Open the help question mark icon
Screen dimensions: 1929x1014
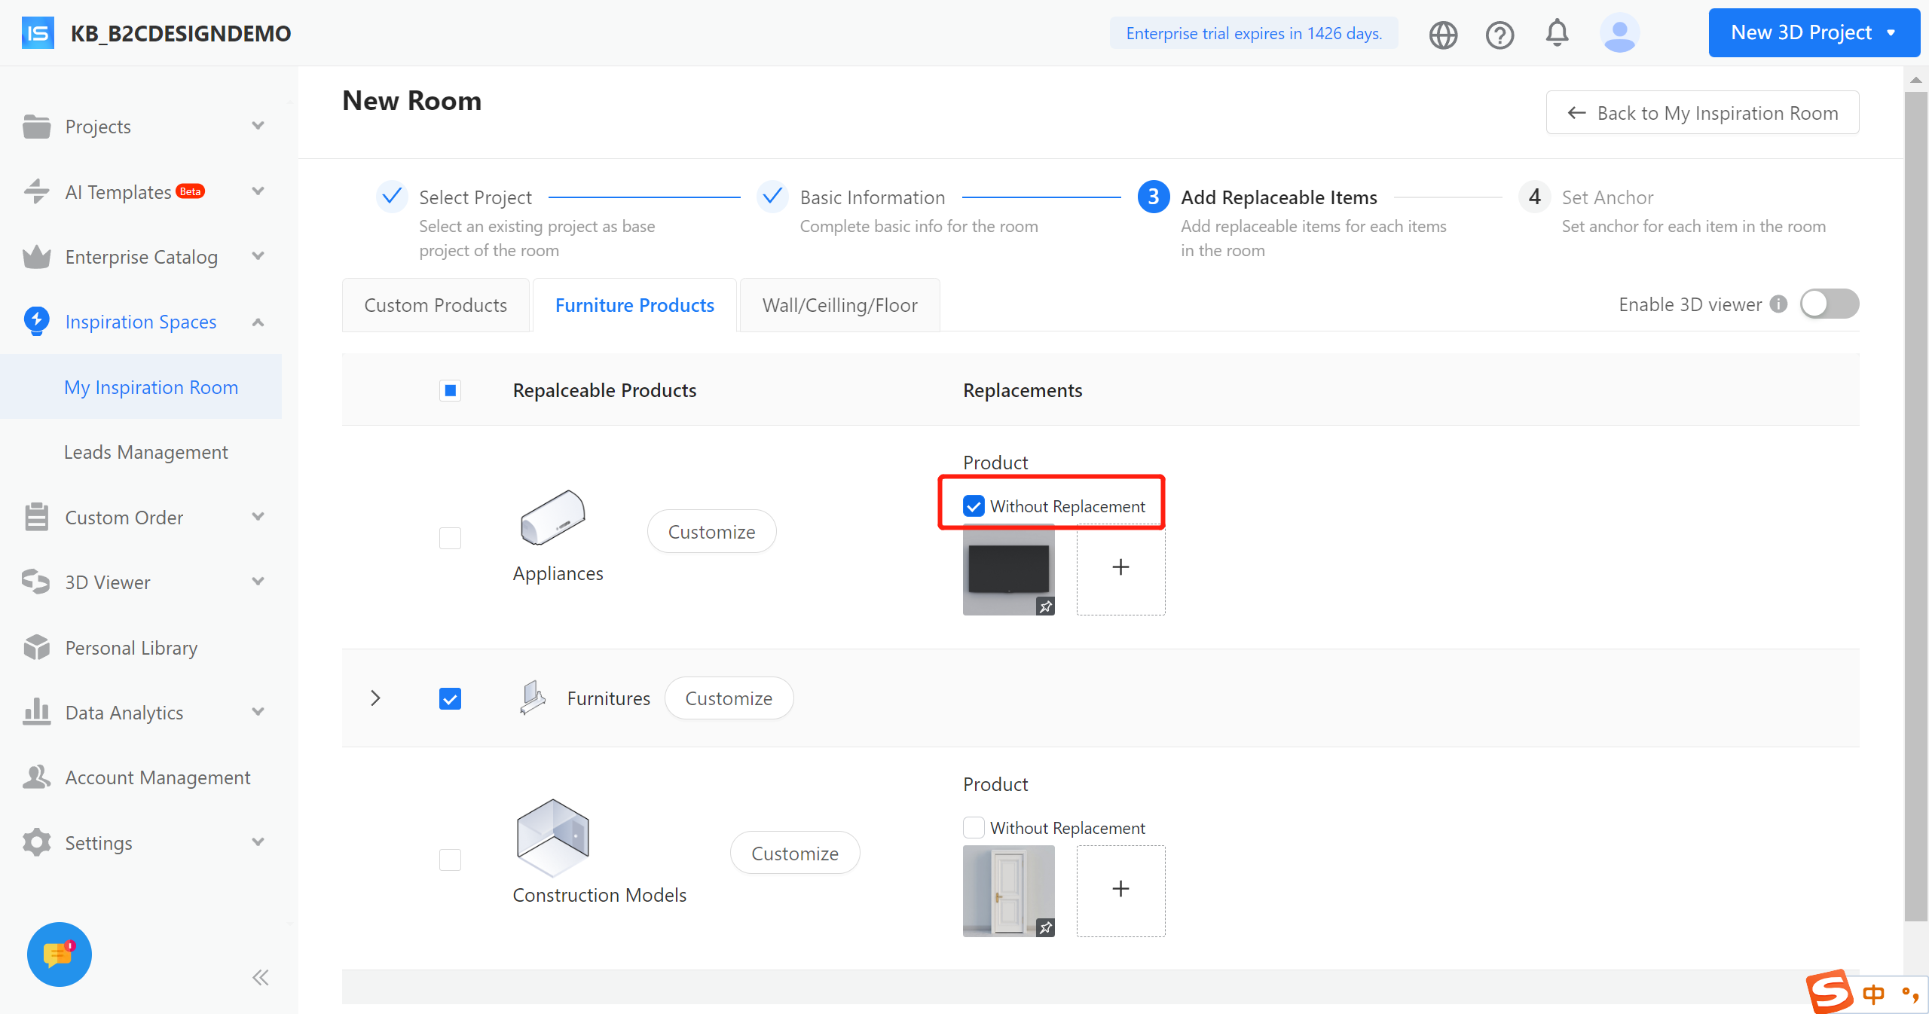pyautogui.click(x=1499, y=35)
